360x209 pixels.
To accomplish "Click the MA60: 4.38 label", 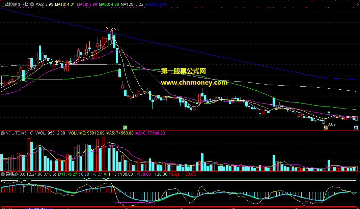I will (x=109, y=4).
